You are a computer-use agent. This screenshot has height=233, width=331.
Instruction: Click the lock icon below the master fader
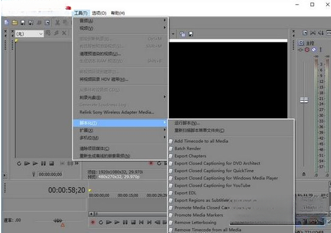pyautogui.click(x=304, y=174)
